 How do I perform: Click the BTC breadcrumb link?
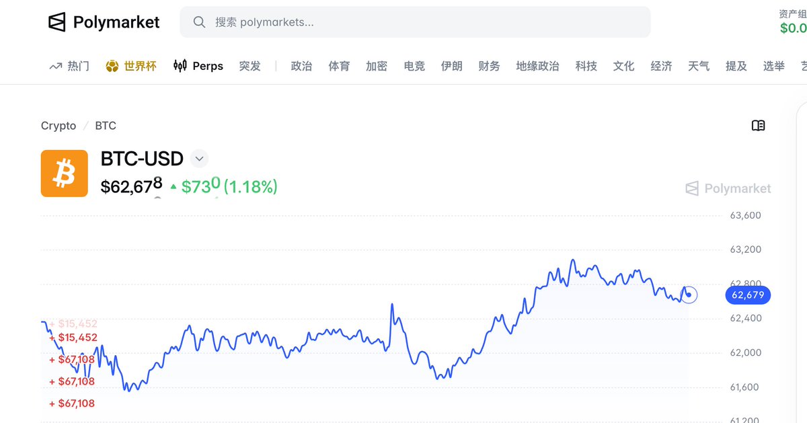(x=106, y=126)
